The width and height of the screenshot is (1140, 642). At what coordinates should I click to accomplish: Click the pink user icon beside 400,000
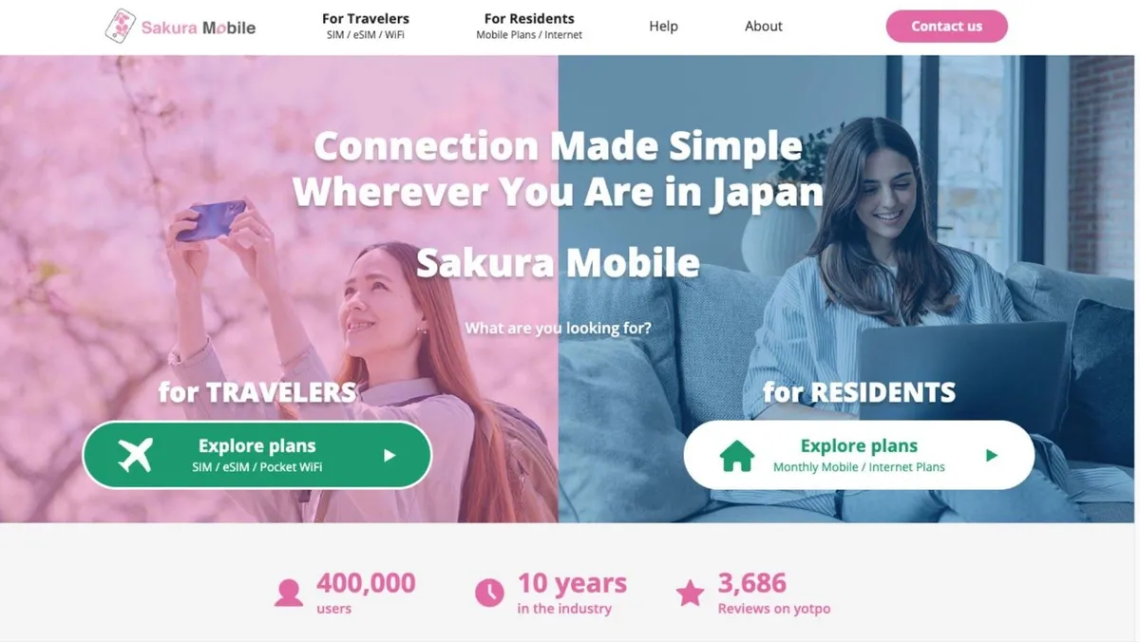pos(289,594)
